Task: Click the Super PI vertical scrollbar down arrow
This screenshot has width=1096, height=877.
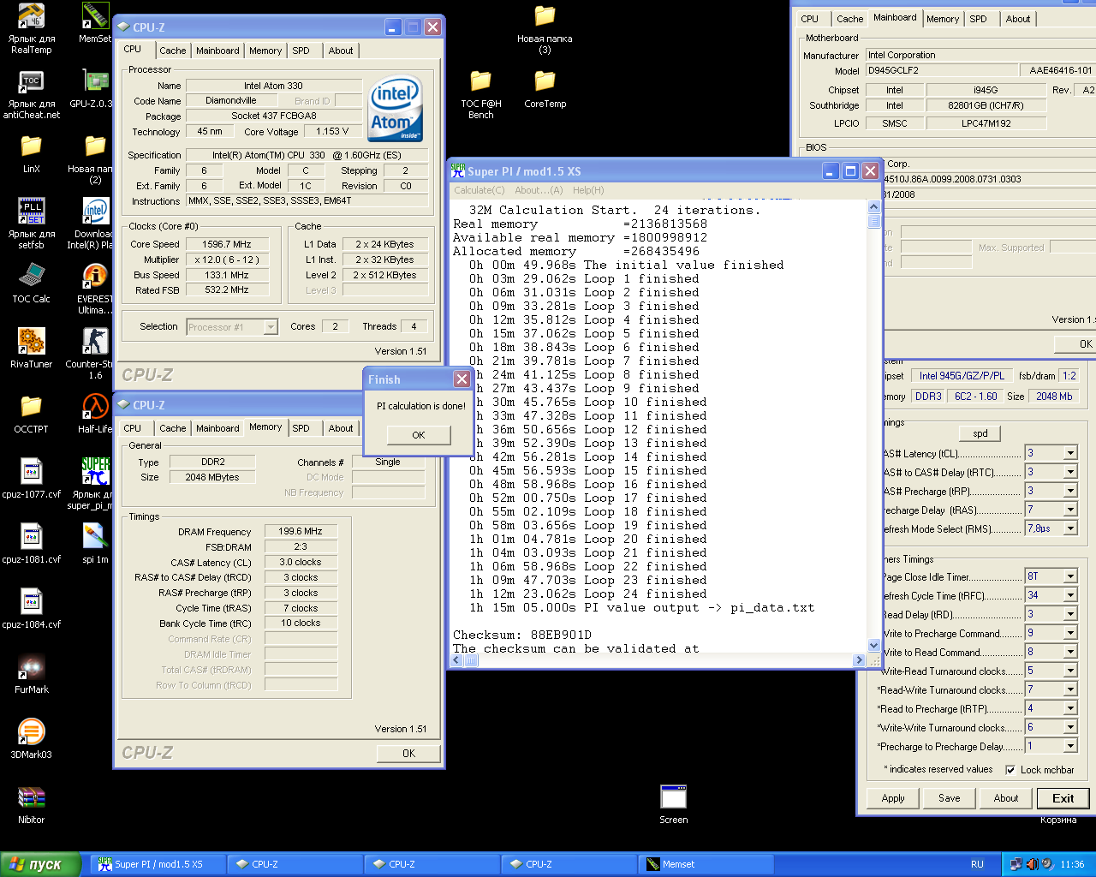Action: tap(873, 646)
